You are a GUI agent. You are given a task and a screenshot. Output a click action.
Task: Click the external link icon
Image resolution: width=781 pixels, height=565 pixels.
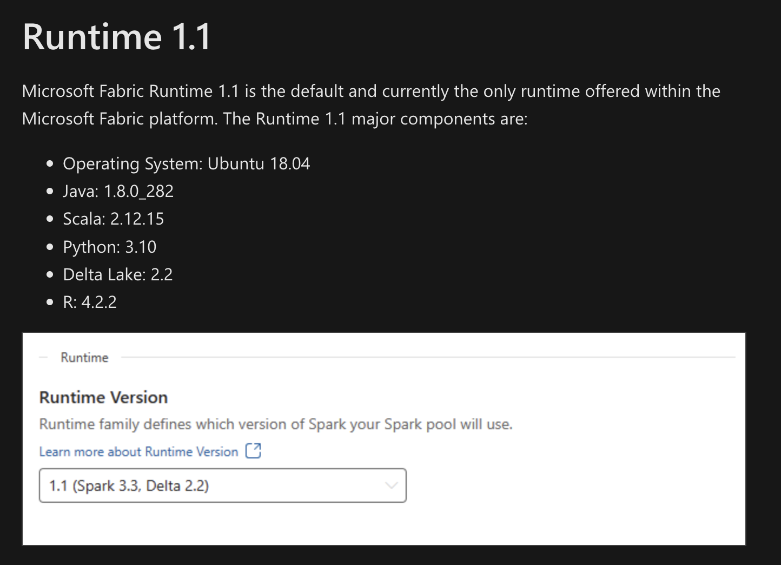253,451
